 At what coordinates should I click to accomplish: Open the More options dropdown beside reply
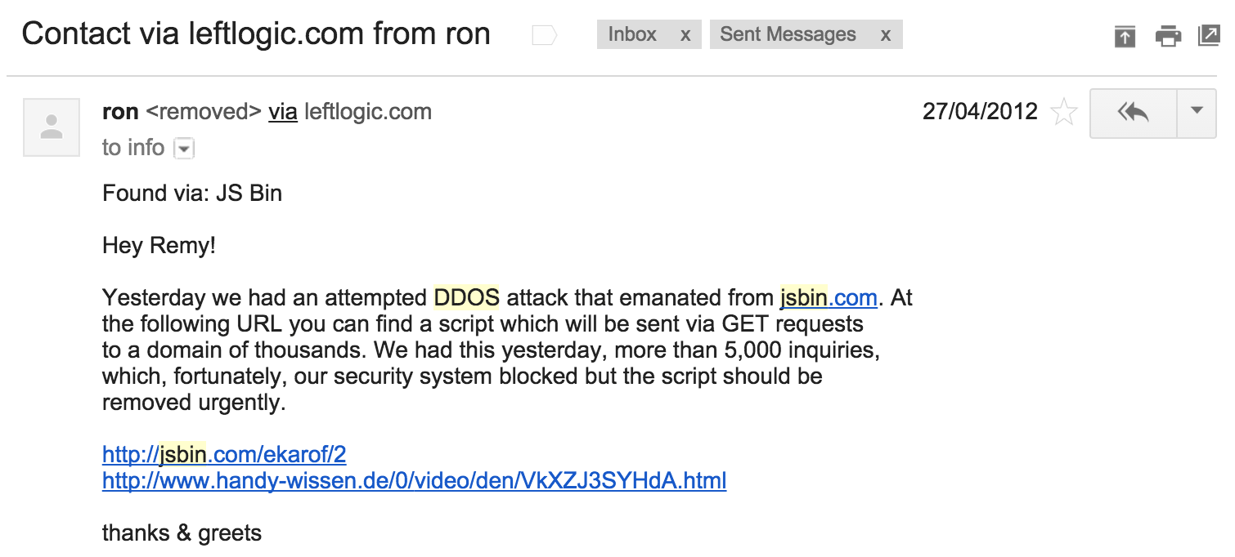click(x=1197, y=112)
